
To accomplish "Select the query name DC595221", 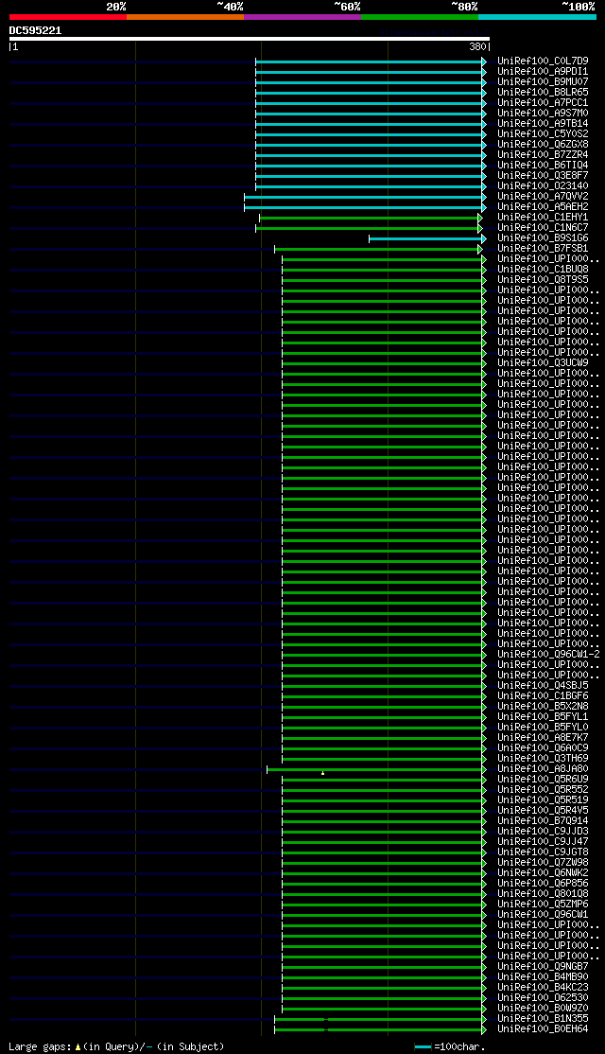I will (36, 30).
